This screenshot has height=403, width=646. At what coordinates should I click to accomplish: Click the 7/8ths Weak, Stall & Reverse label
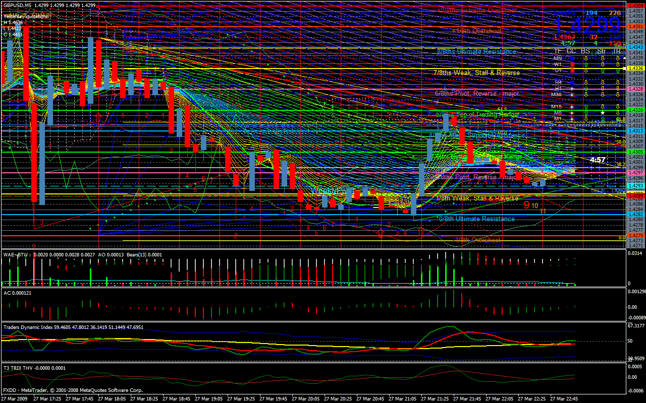(476, 73)
